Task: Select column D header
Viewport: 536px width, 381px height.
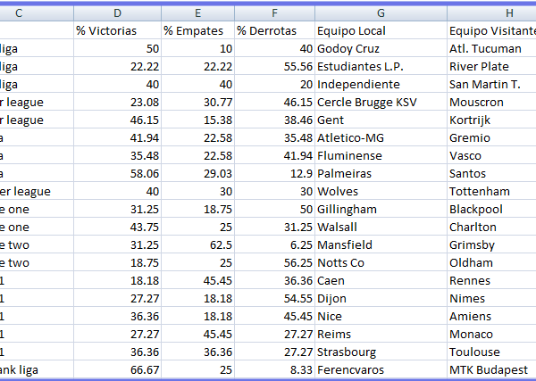Action: point(117,13)
